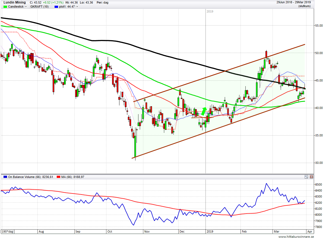The image size is (326, 238).
Task: Click the 2019 label on time axis
Action: click(x=210, y=232)
